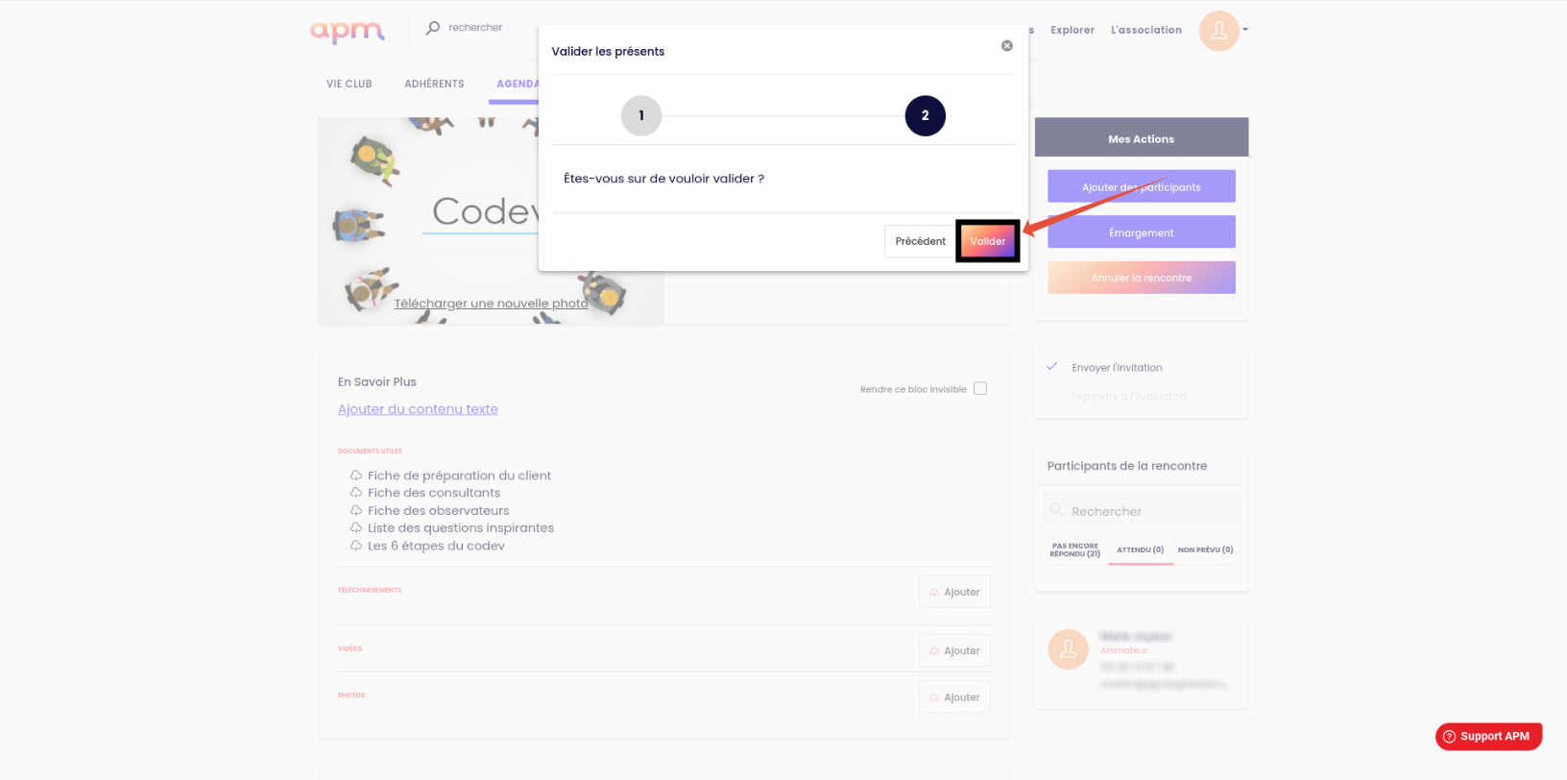Open Fiche des observateurs document
Image resolution: width=1567 pixels, height=780 pixels.
pos(439,511)
